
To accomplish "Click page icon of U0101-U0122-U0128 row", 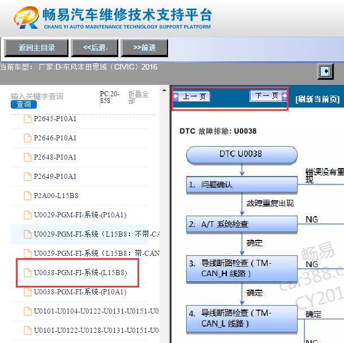I will pyautogui.click(x=28, y=331).
